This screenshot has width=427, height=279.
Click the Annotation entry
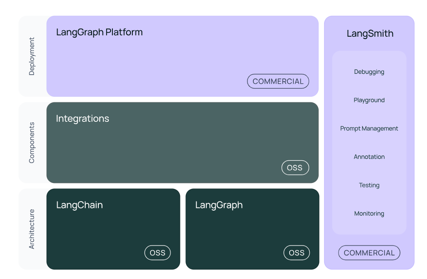coord(369,157)
